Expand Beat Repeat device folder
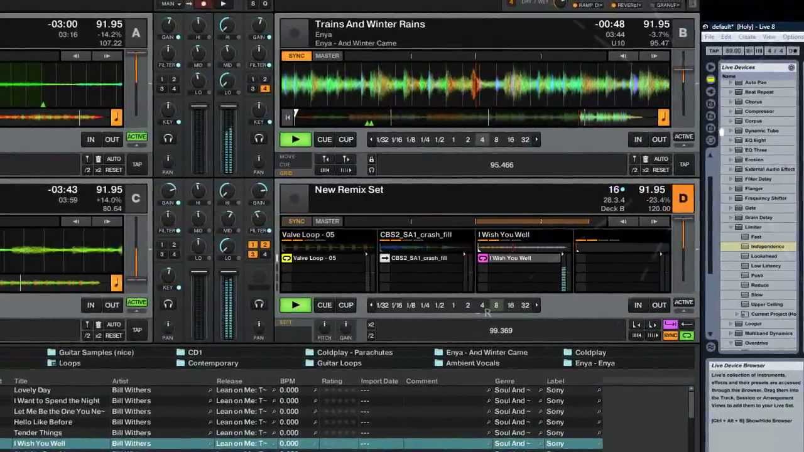Screen dimensions: 804x452 (x=731, y=92)
